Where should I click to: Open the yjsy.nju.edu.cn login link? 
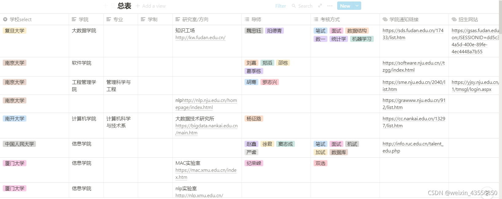click(x=475, y=86)
